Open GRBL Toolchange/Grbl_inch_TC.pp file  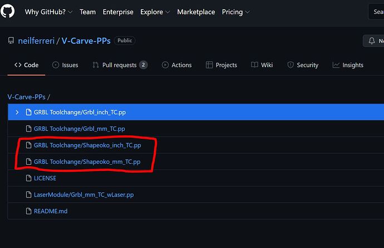[80, 112]
